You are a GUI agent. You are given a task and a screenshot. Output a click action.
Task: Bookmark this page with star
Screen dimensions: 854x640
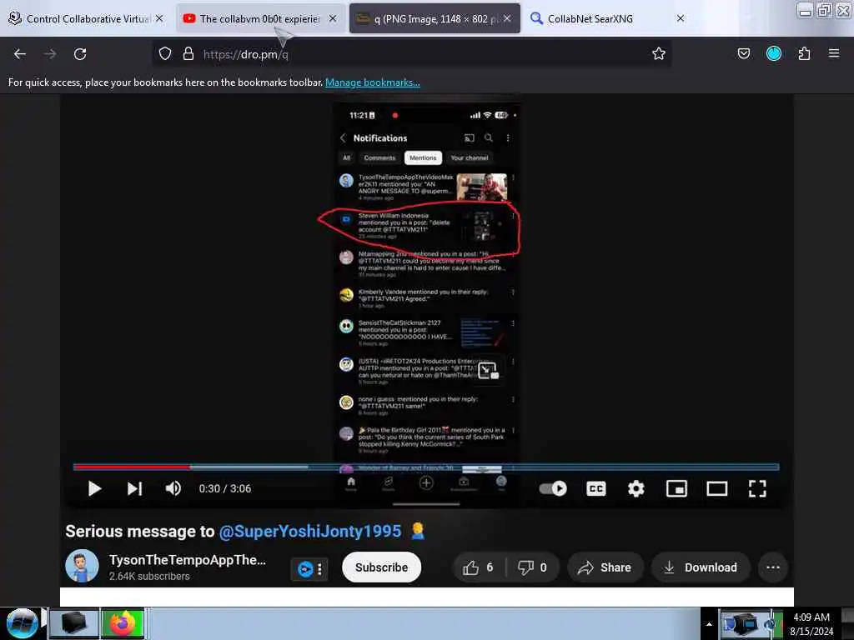[659, 53]
